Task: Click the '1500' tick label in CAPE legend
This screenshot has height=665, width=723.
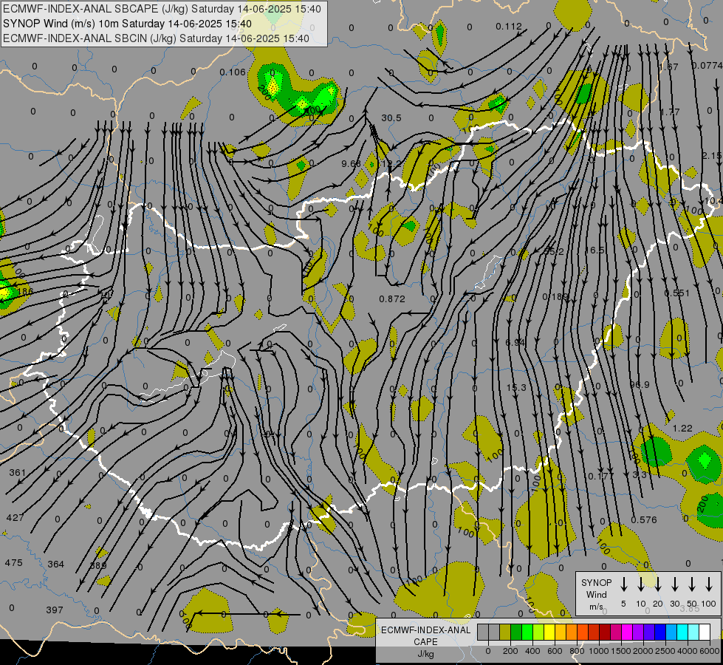Action: [x=620, y=651]
